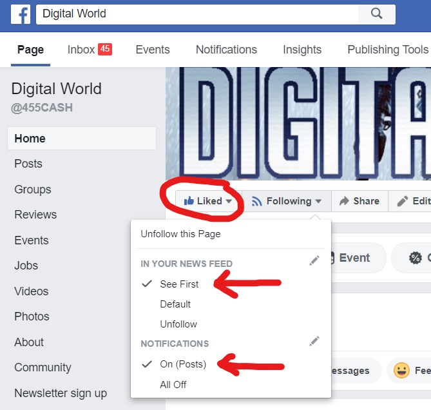Open Videos in the sidebar
Viewport: 431px width, 410px height.
[x=32, y=291]
